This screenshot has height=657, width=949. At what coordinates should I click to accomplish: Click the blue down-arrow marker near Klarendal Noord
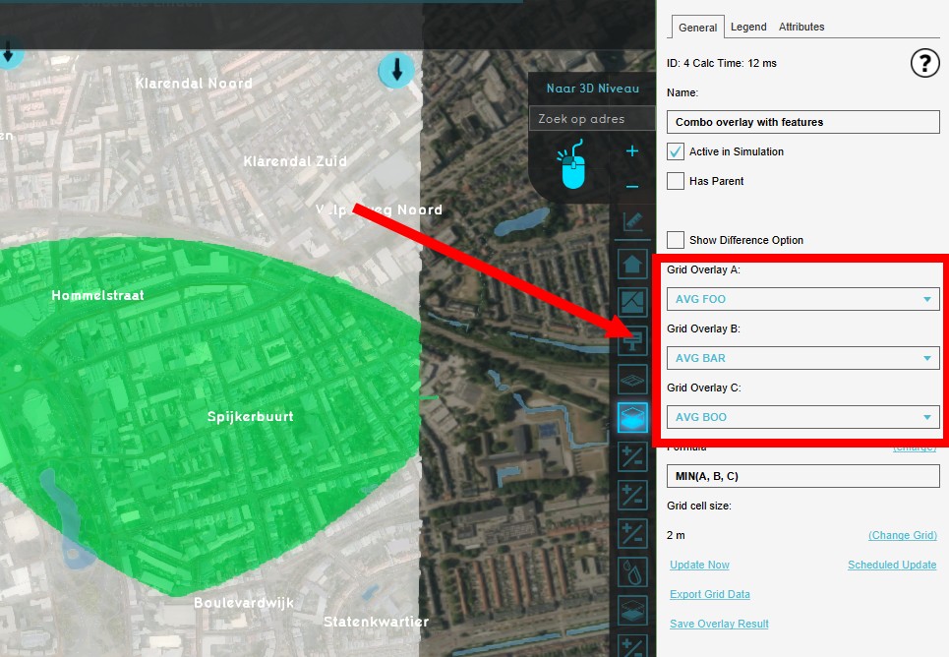click(x=396, y=70)
